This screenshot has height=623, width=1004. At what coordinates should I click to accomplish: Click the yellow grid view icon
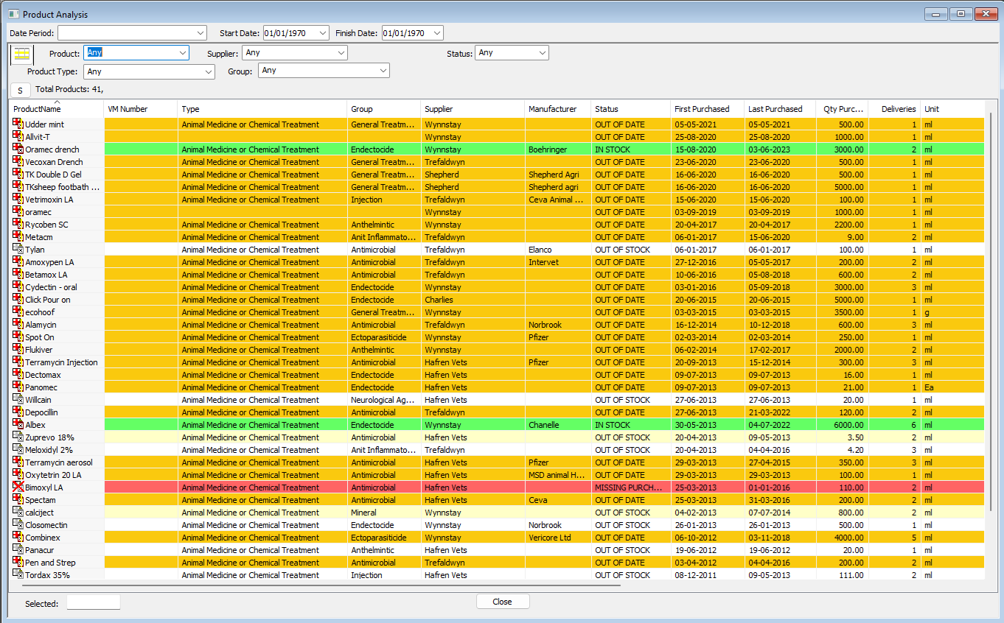tap(22, 54)
